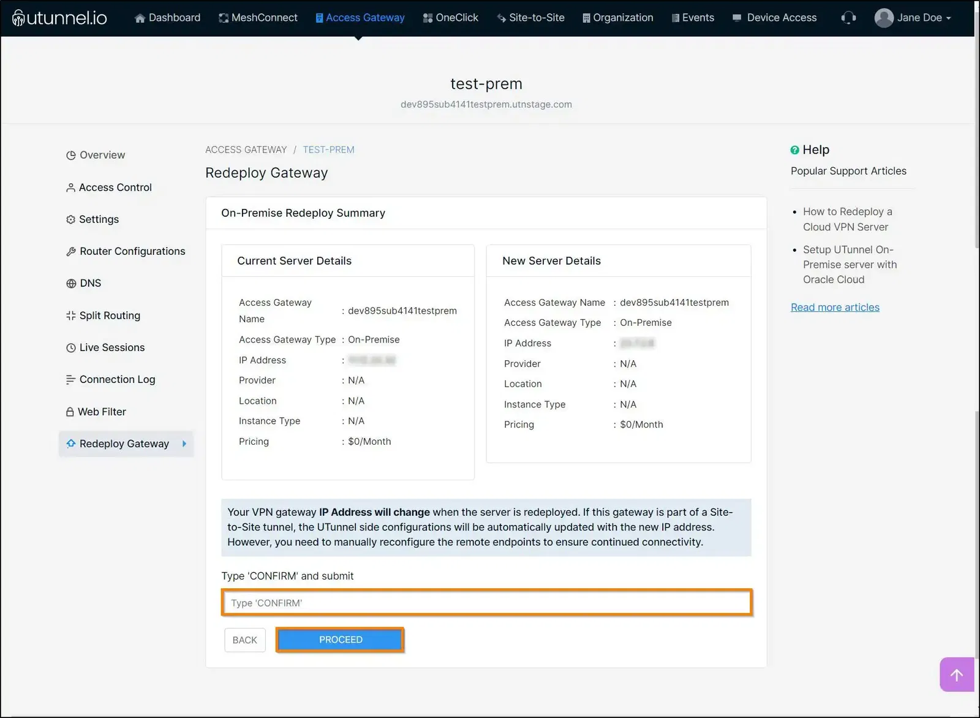
Task: Click the Redeploy Gateway arrow chevron
Action: tap(184, 444)
